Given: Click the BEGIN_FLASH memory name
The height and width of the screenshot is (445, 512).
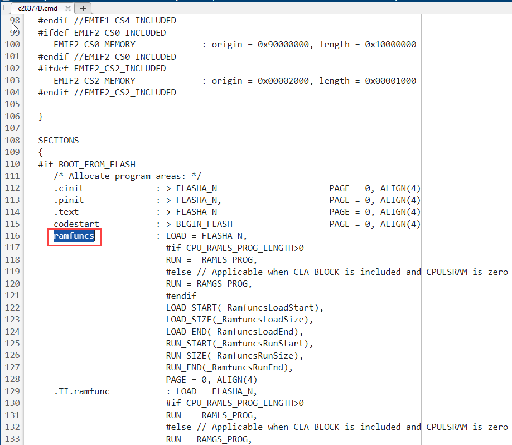Looking at the screenshot, I should point(204,224).
